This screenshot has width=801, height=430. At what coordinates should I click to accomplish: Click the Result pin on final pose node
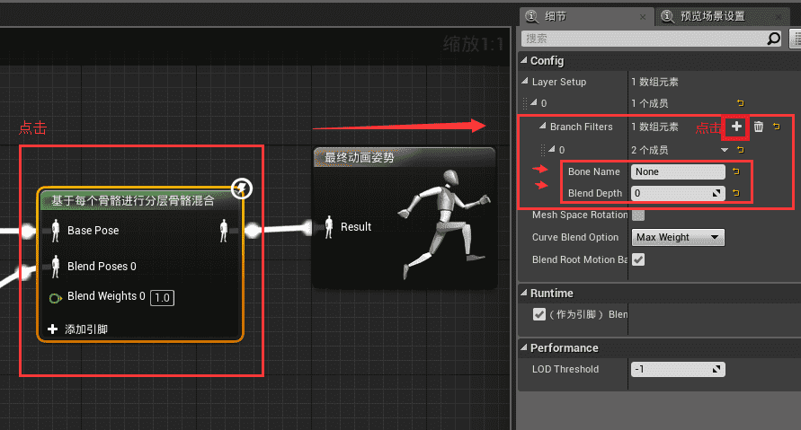(329, 227)
